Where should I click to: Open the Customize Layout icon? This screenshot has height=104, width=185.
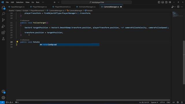pos(170,2)
